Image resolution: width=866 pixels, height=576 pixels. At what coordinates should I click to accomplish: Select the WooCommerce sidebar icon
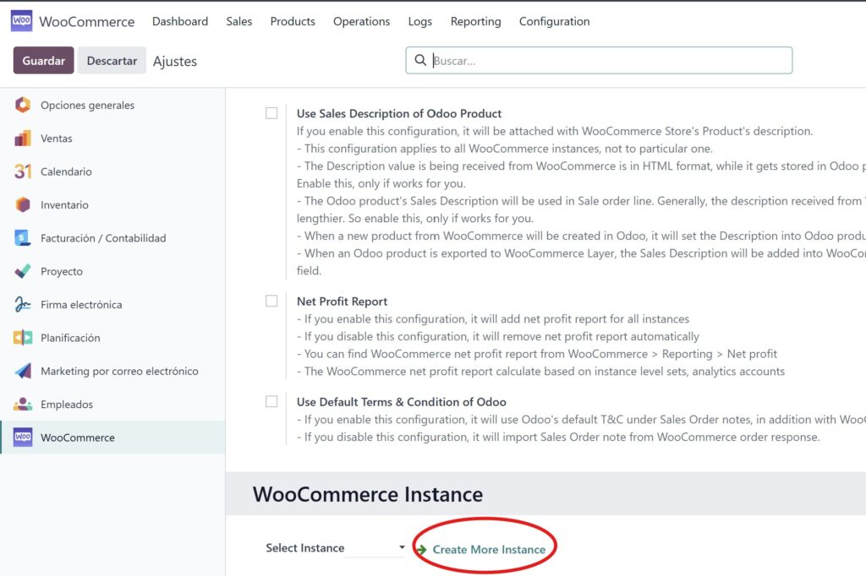tap(22, 437)
